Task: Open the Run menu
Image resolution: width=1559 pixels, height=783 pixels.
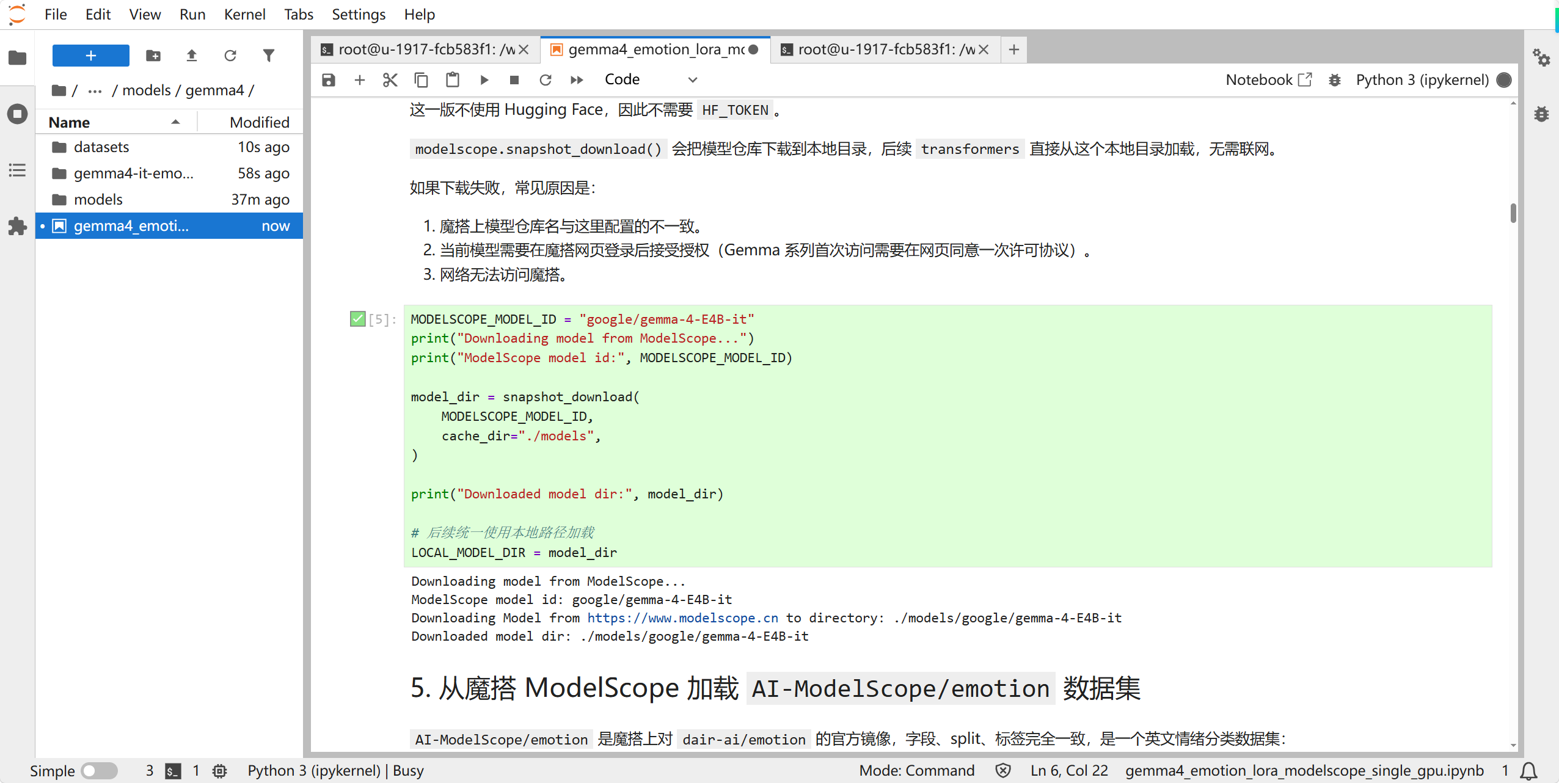Action: [192, 14]
